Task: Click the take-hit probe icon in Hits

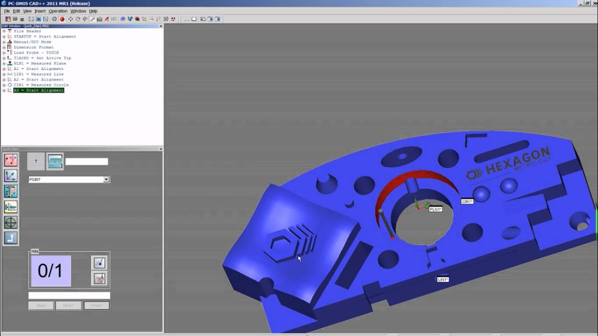Action: (99, 263)
